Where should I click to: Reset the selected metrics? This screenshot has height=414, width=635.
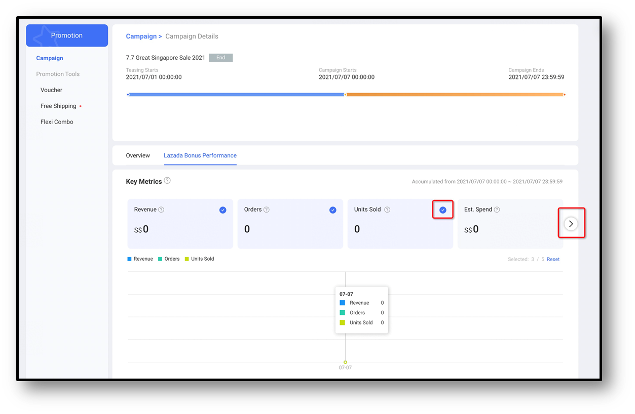(x=553, y=259)
